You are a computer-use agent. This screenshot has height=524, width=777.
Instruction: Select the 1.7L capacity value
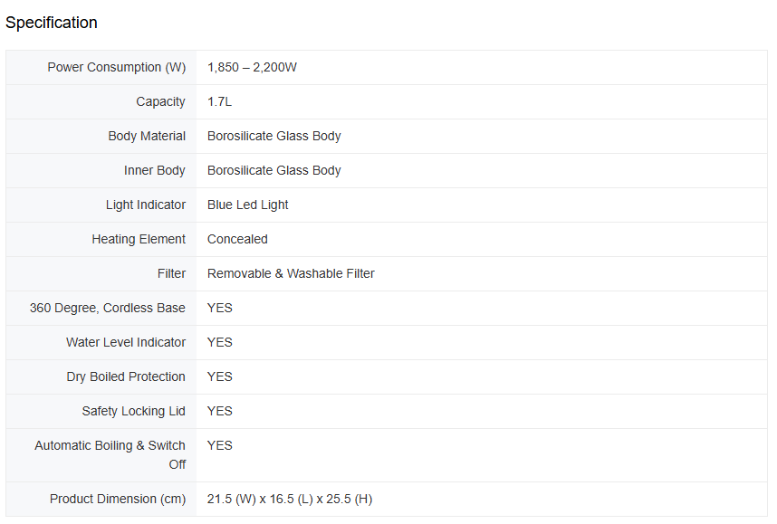click(x=219, y=101)
